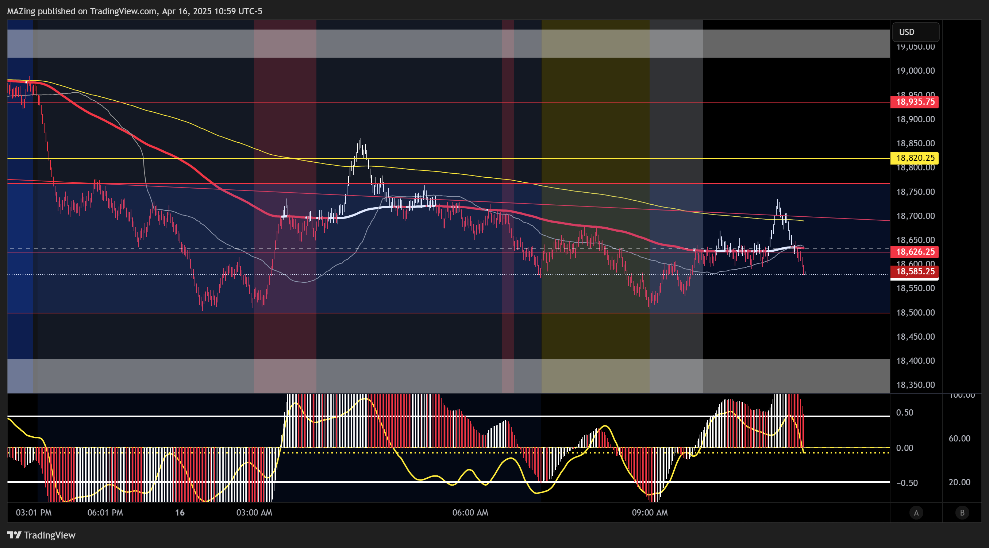This screenshot has width=989, height=548.
Task: Click the USD currency selector box
Action: pos(916,32)
